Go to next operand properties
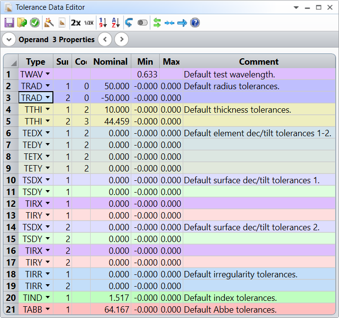This screenshot has width=339, height=318. [x=121, y=39]
